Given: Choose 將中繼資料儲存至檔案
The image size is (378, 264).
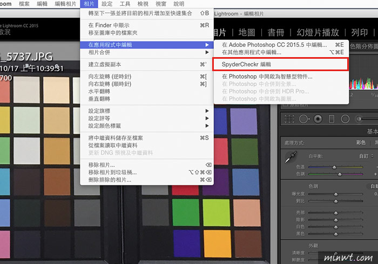Looking at the screenshot, I should coord(147,138).
